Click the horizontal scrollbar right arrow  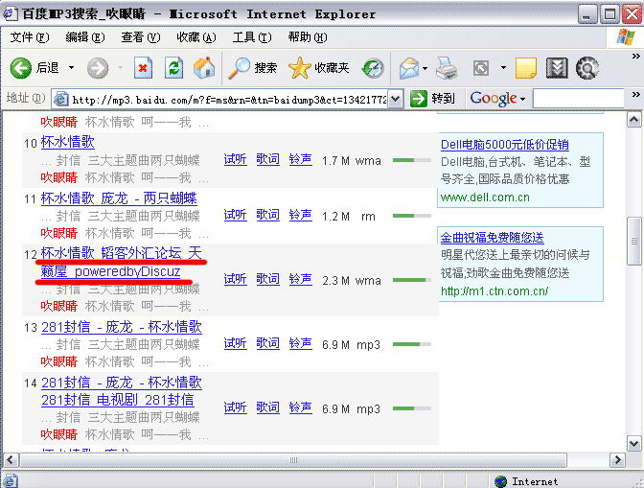pos(617,459)
